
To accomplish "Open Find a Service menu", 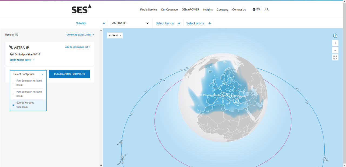I will pos(148,9).
